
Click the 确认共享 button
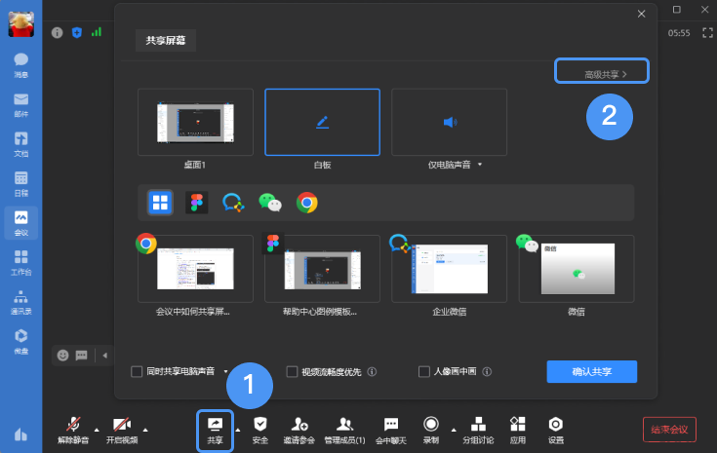592,372
